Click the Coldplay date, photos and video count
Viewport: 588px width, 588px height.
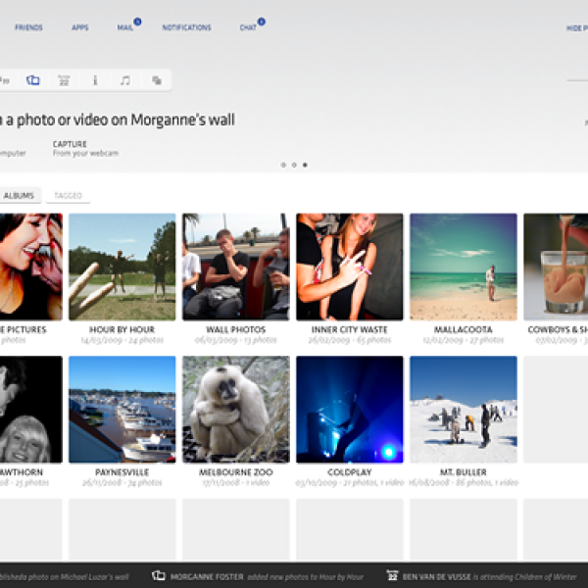[350, 482]
